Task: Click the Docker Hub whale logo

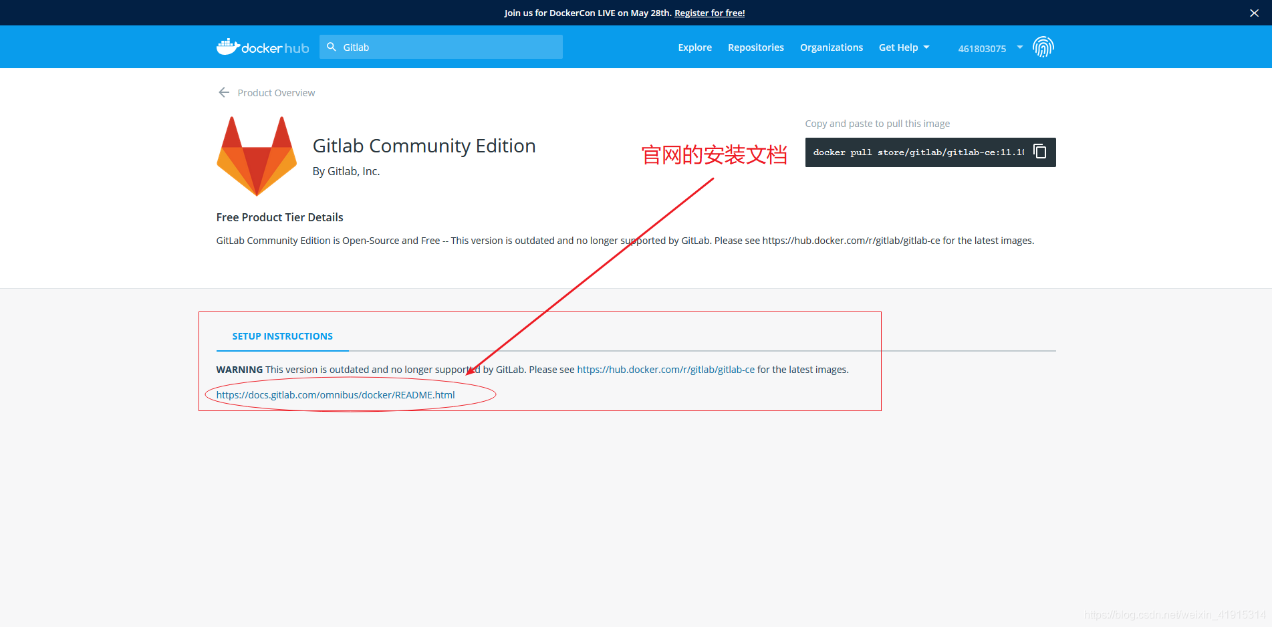Action: click(263, 47)
